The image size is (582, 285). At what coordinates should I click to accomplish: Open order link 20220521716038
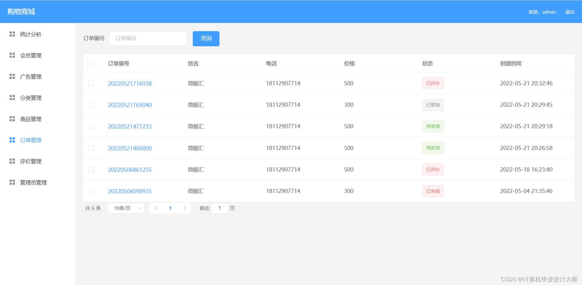[x=130, y=84]
